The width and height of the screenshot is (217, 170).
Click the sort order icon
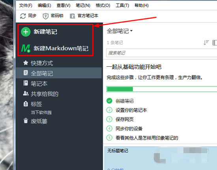click(x=206, y=42)
